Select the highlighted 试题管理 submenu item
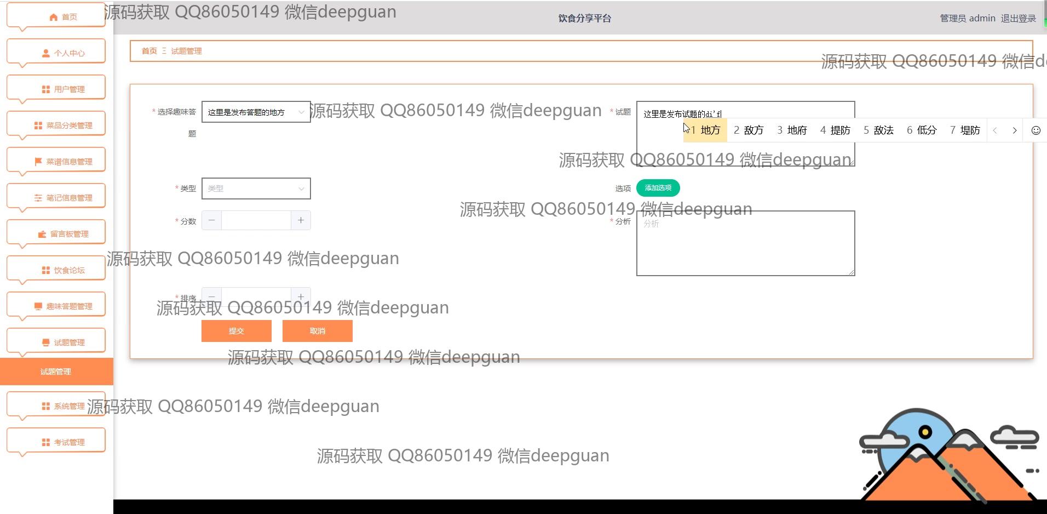1047x514 pixels. [56, 372]
